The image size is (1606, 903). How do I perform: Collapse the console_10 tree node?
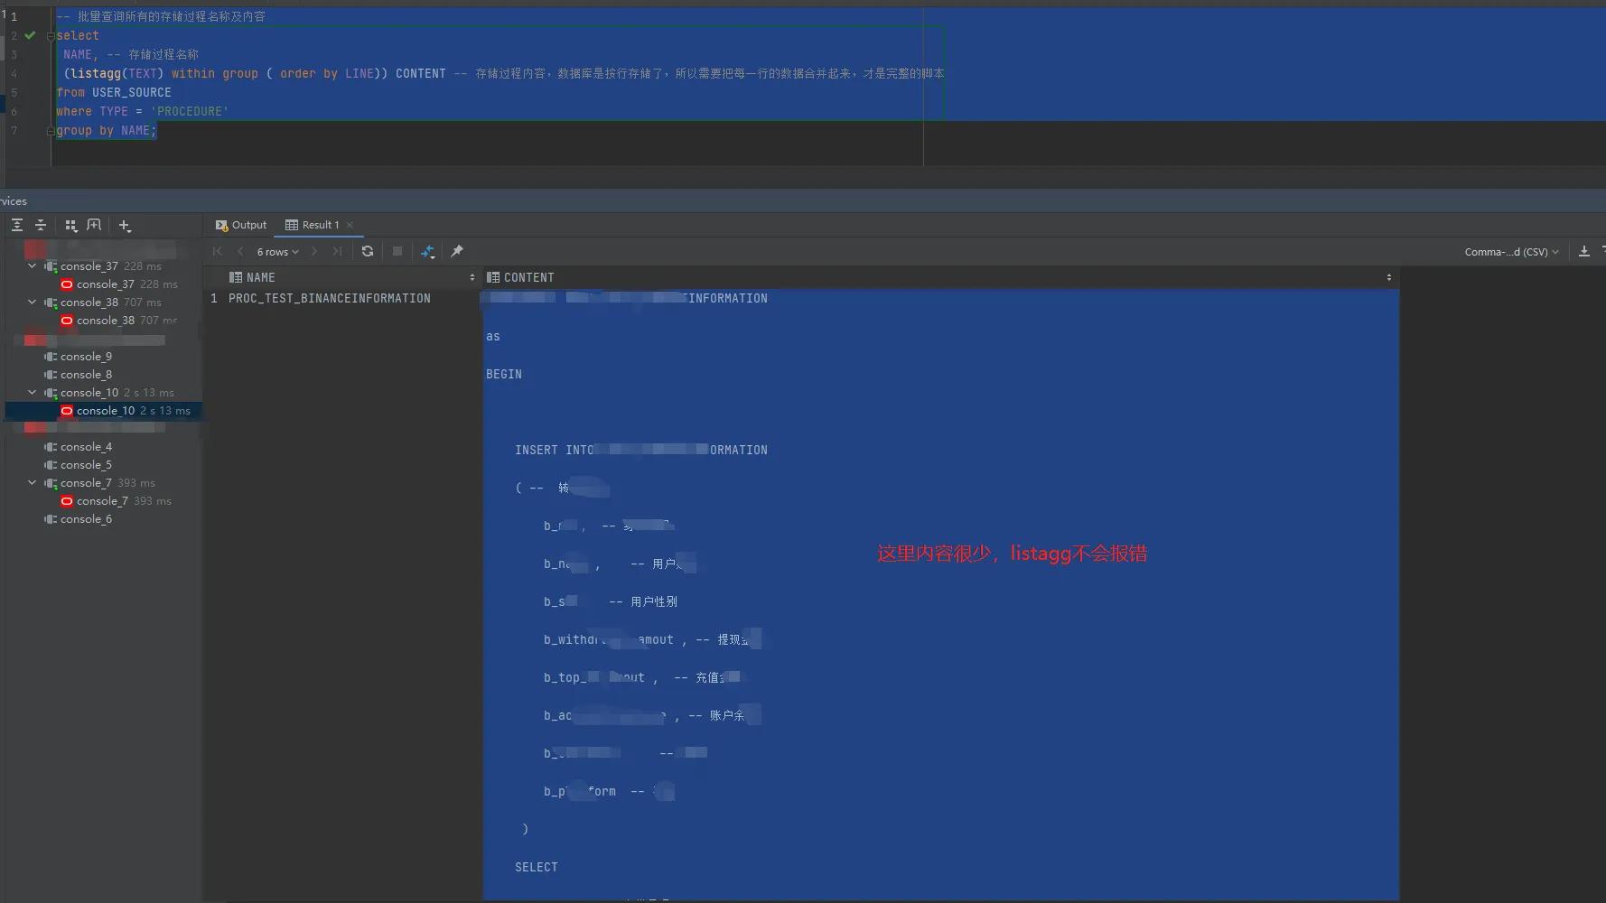tap(32, 393)
